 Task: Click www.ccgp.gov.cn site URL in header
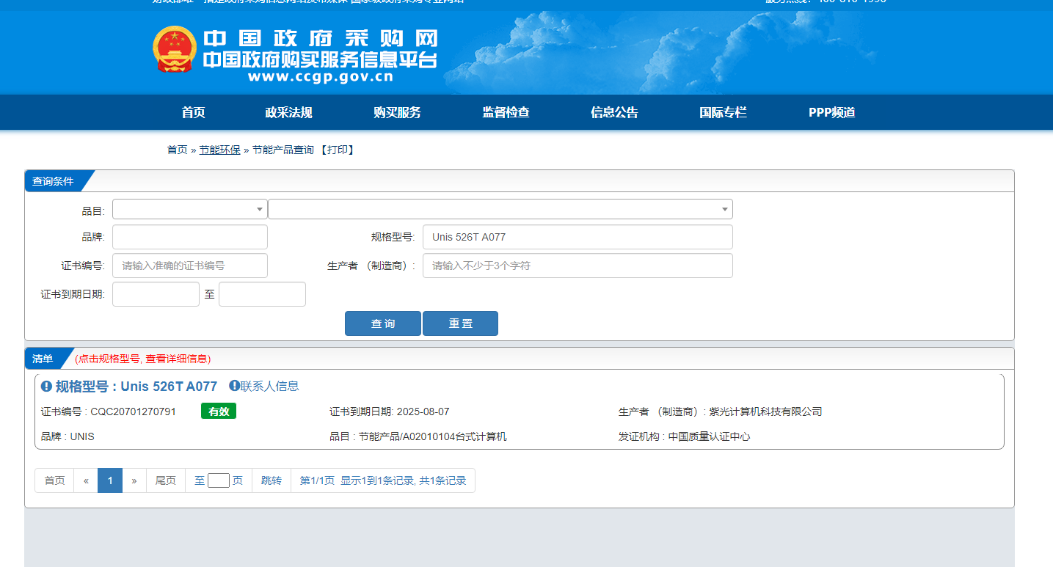[321, 77]
